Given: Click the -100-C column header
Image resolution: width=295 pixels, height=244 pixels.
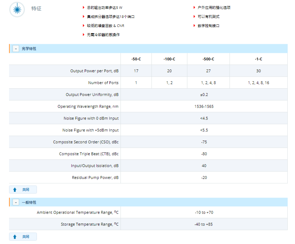Looking at the screenshot, I should pos(169,59).
